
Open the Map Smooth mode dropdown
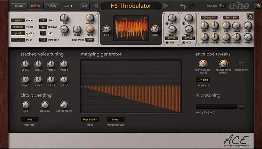click(x=90, y=119)
